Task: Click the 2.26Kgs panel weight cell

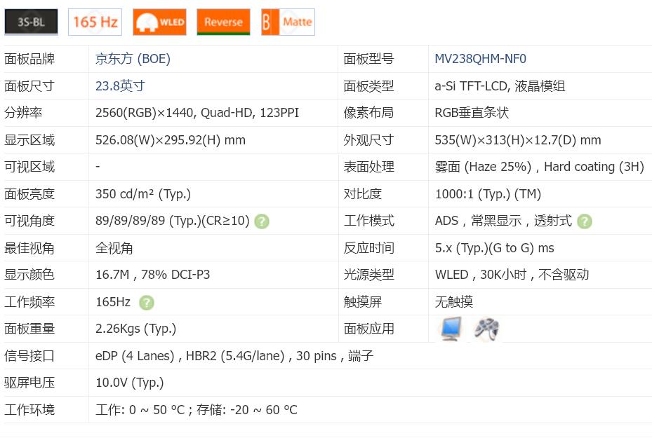Action: [x=135, y=328]
